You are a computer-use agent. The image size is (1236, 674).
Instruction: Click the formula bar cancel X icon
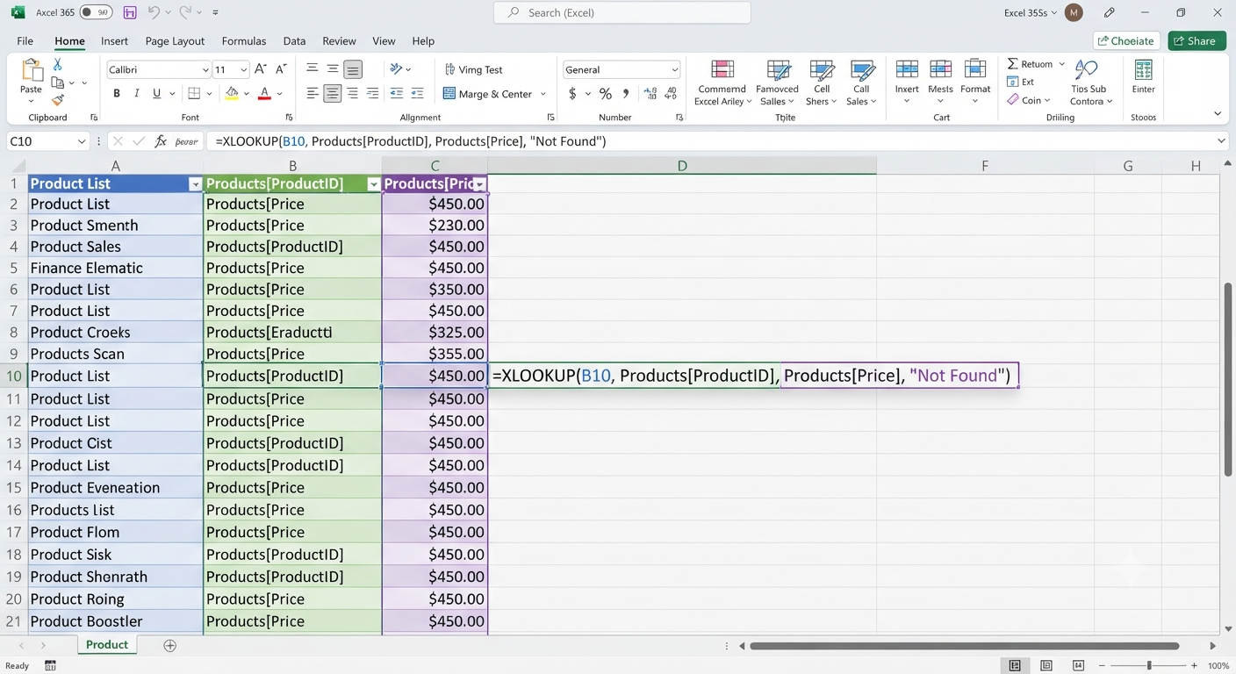pyautogui.click(x=118, y=141)
